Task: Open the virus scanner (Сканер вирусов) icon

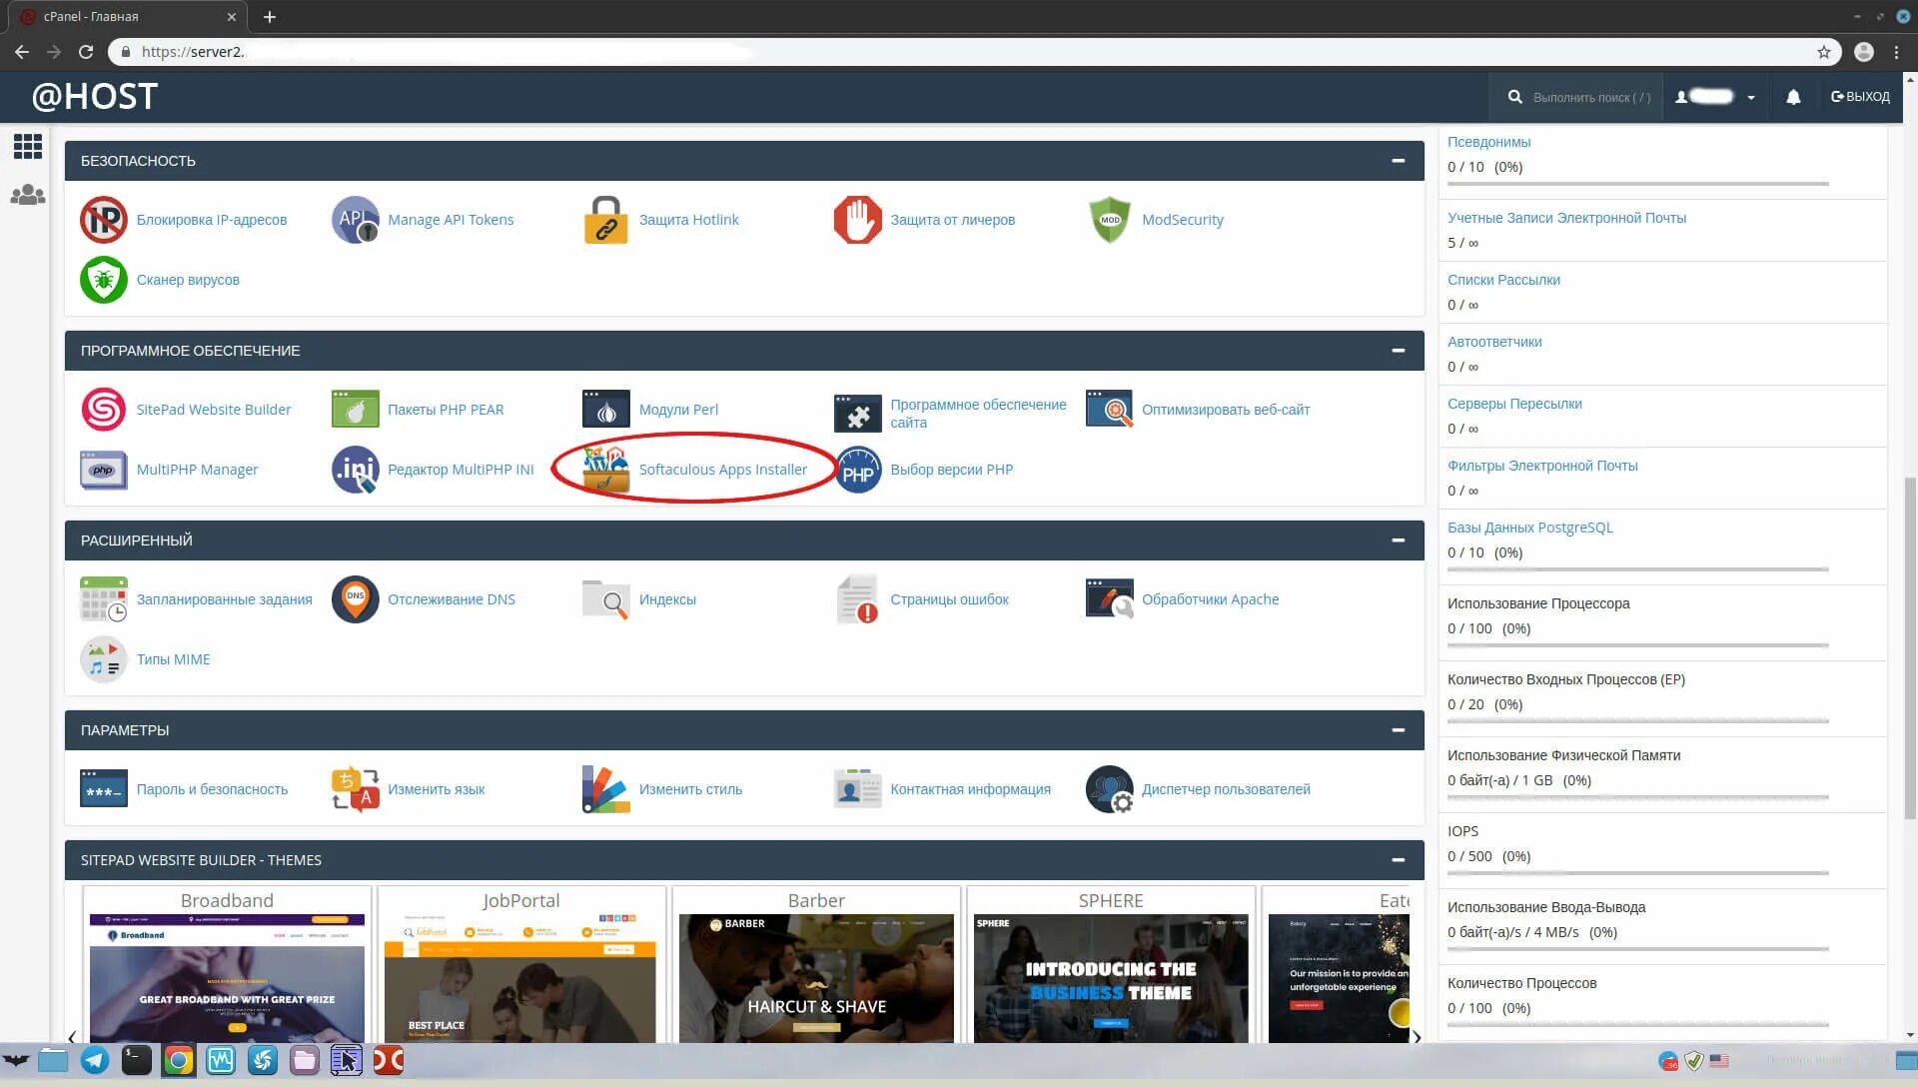Action: [x=103, y=280]
